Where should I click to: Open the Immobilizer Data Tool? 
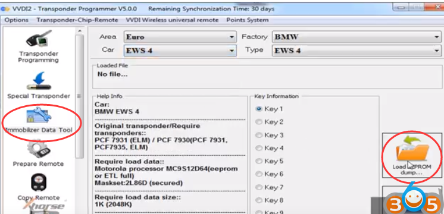pos(39,120)
